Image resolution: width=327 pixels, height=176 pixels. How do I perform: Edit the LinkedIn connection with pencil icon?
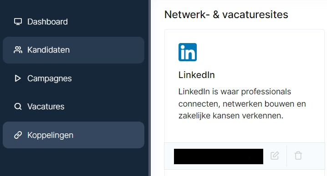coord(275,156)
